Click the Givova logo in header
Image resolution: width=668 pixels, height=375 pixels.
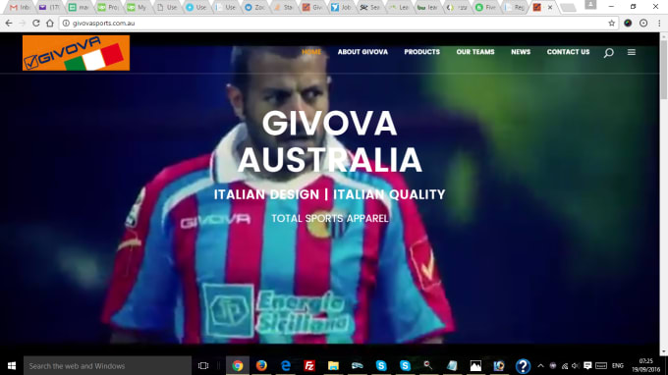pos(76,53)
